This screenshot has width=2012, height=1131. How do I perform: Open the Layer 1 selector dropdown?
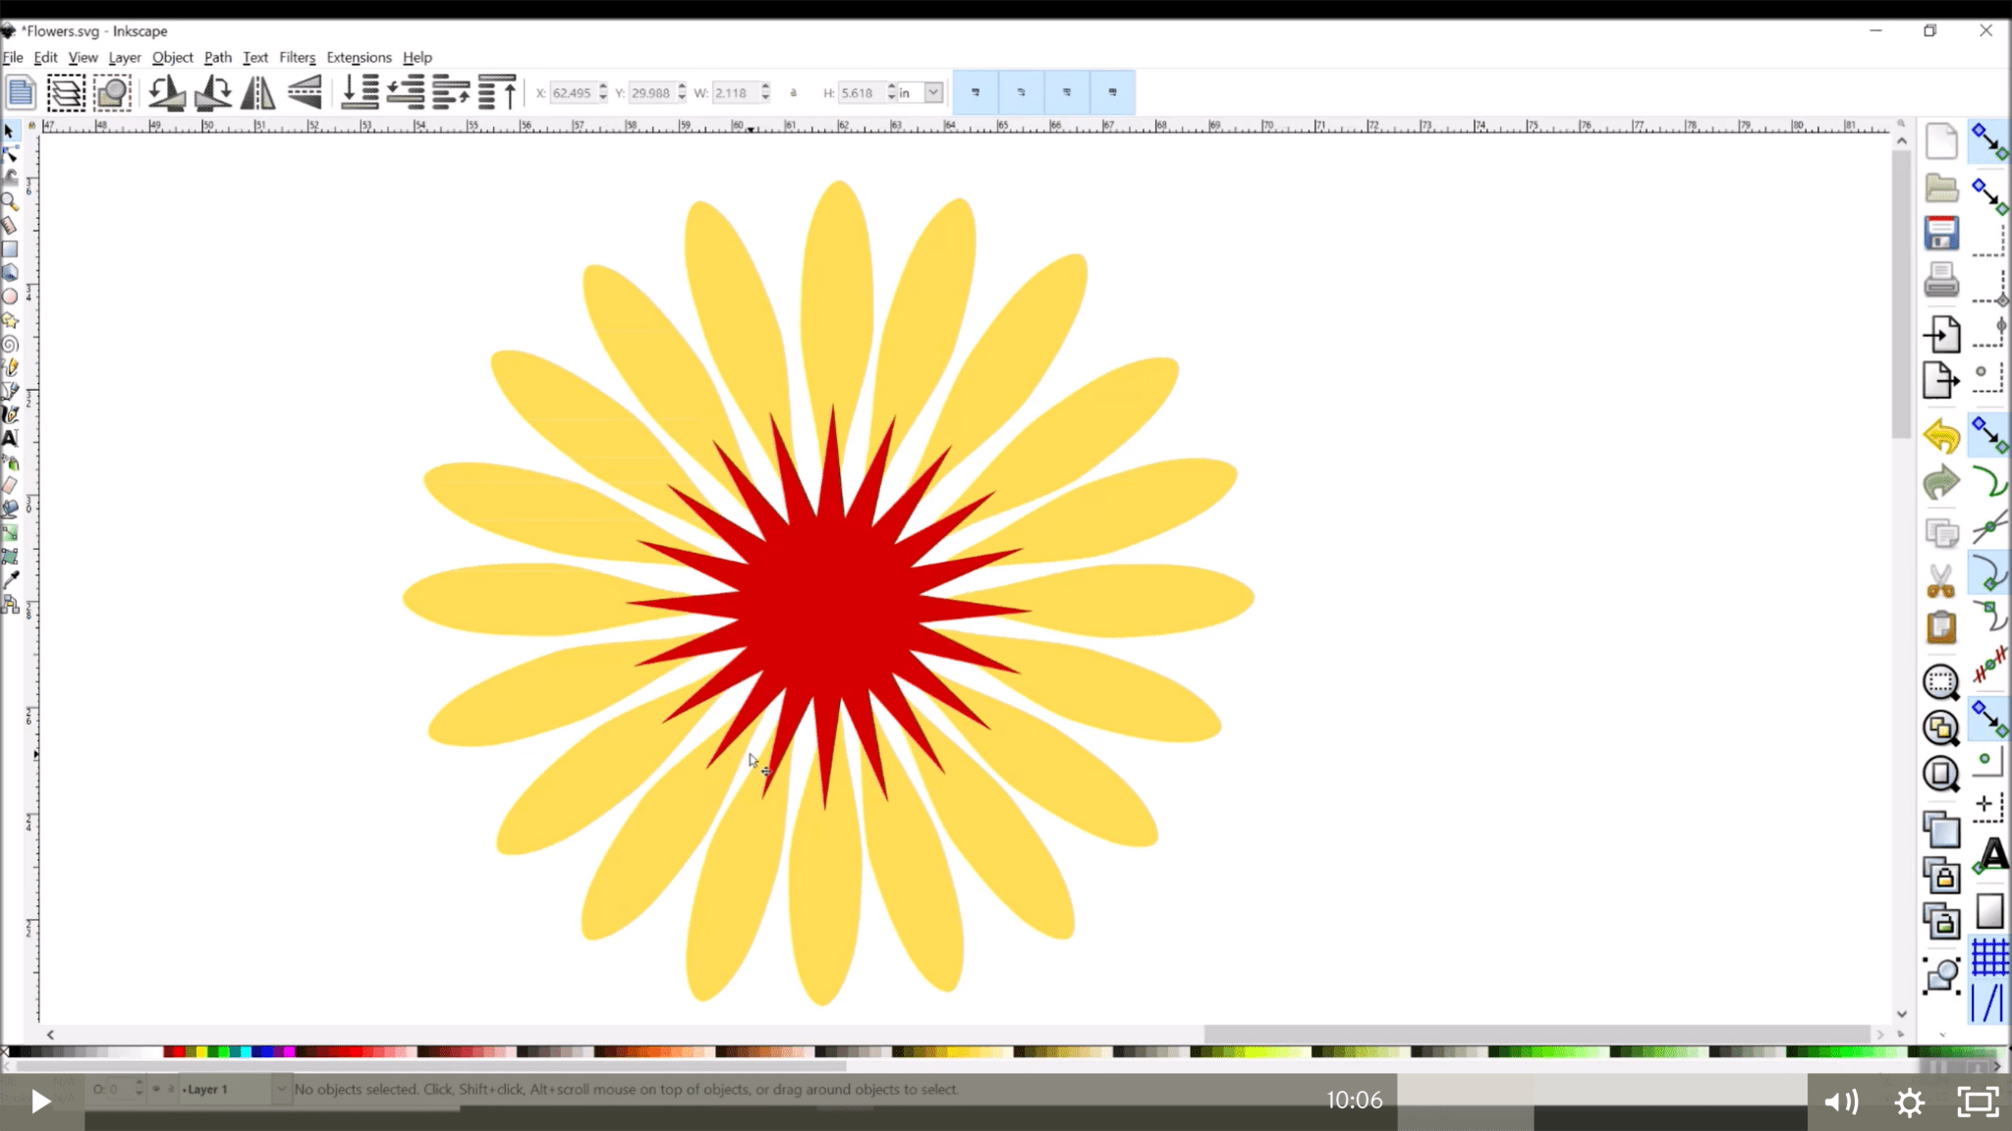[x=282, y=1088]
